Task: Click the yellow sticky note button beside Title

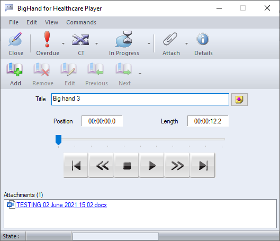Action: coord(239,100)
